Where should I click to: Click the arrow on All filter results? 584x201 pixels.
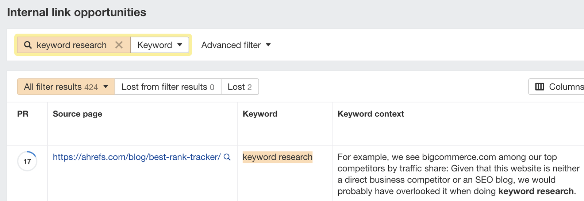coord(106,87)
